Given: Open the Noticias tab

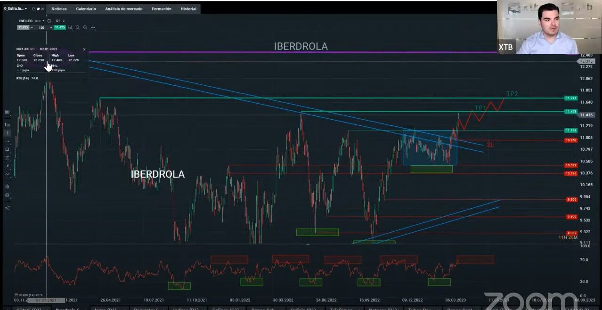Looking at the screenshot, I should pos(59,9).
